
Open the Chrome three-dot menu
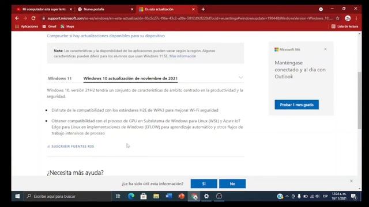[356, 18]
